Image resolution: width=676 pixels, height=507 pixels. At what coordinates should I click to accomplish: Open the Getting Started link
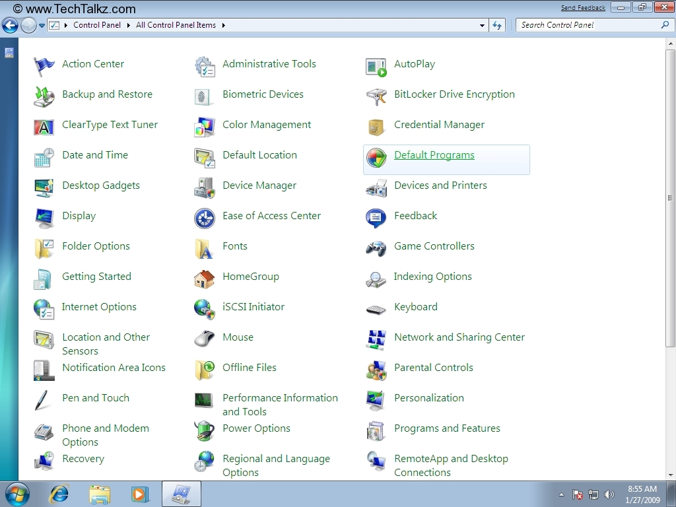coord(96,277)
